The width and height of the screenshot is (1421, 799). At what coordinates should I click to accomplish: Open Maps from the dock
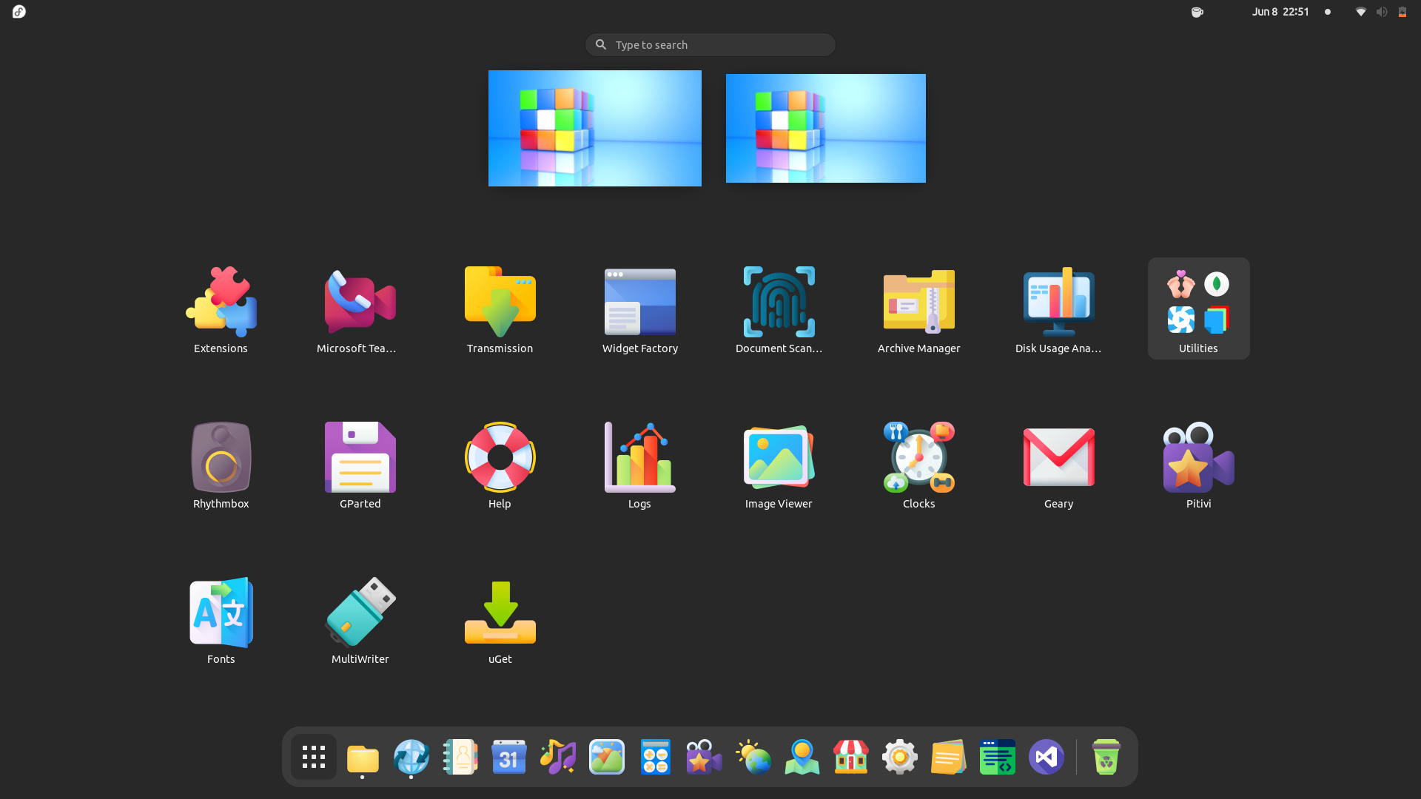pyautogui.click(x=802, y=757)
